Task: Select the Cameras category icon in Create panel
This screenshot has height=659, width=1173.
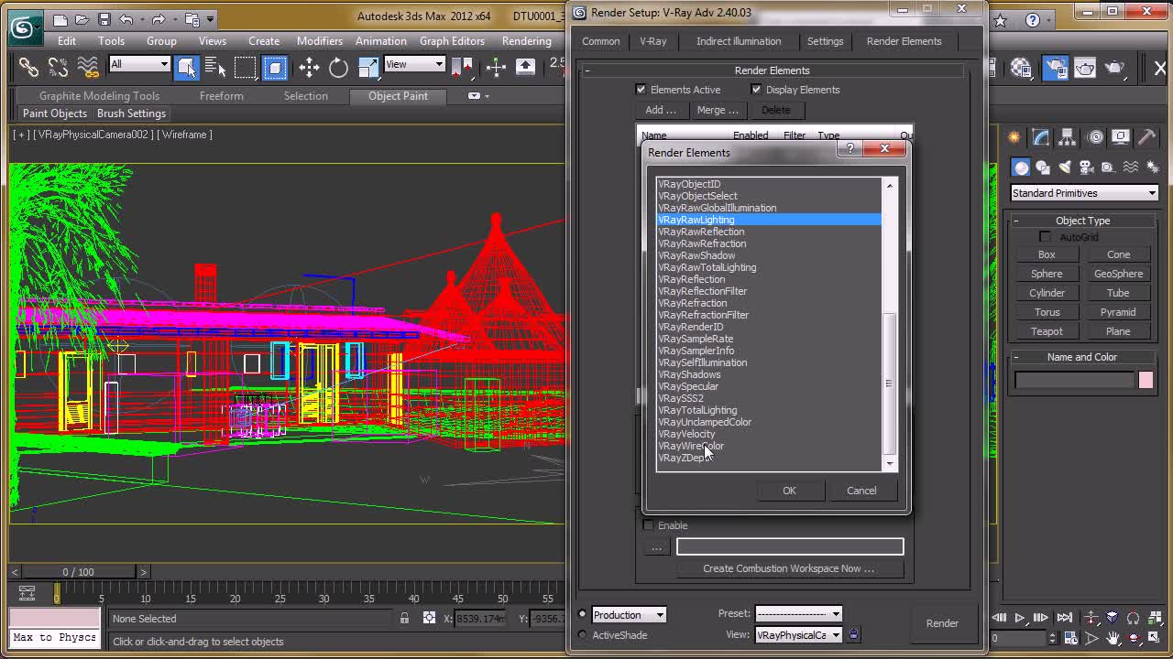Action: 1086,167
